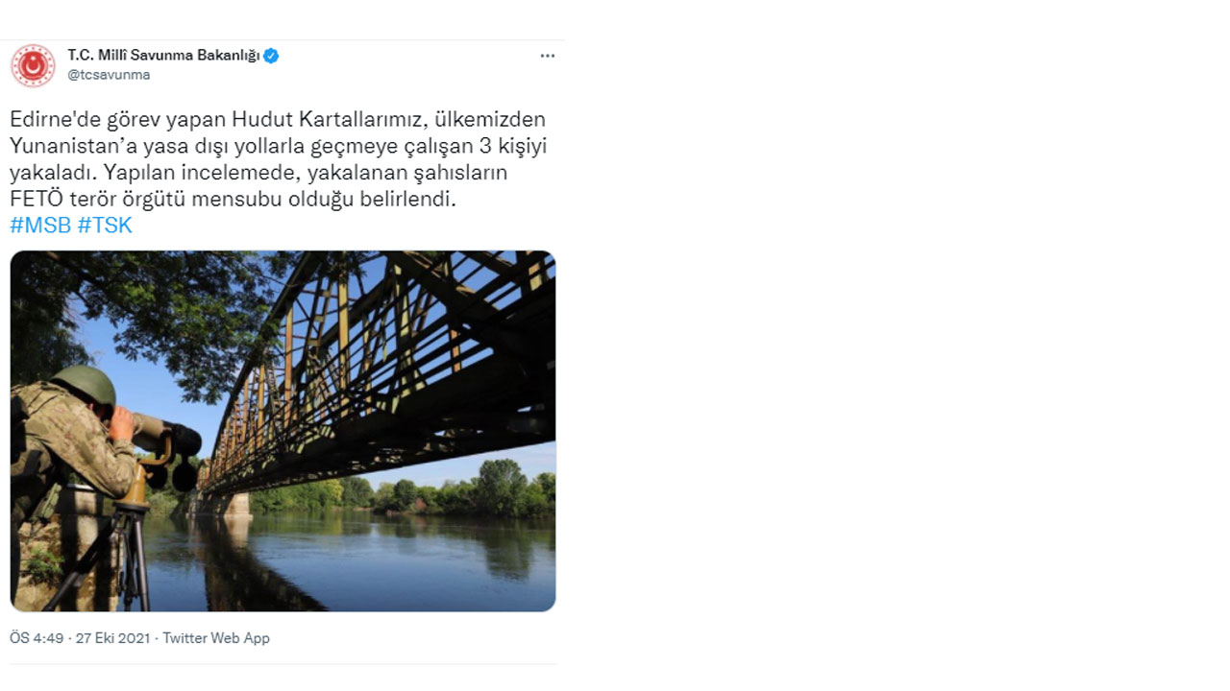The width and height of the screenshot is (1230, 691).
Task: Open the #TSK hashtag
Action: [107, 225]
